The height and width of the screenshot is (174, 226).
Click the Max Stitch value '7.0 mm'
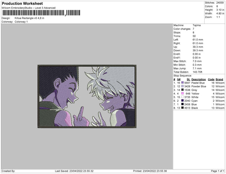point(197,61)
